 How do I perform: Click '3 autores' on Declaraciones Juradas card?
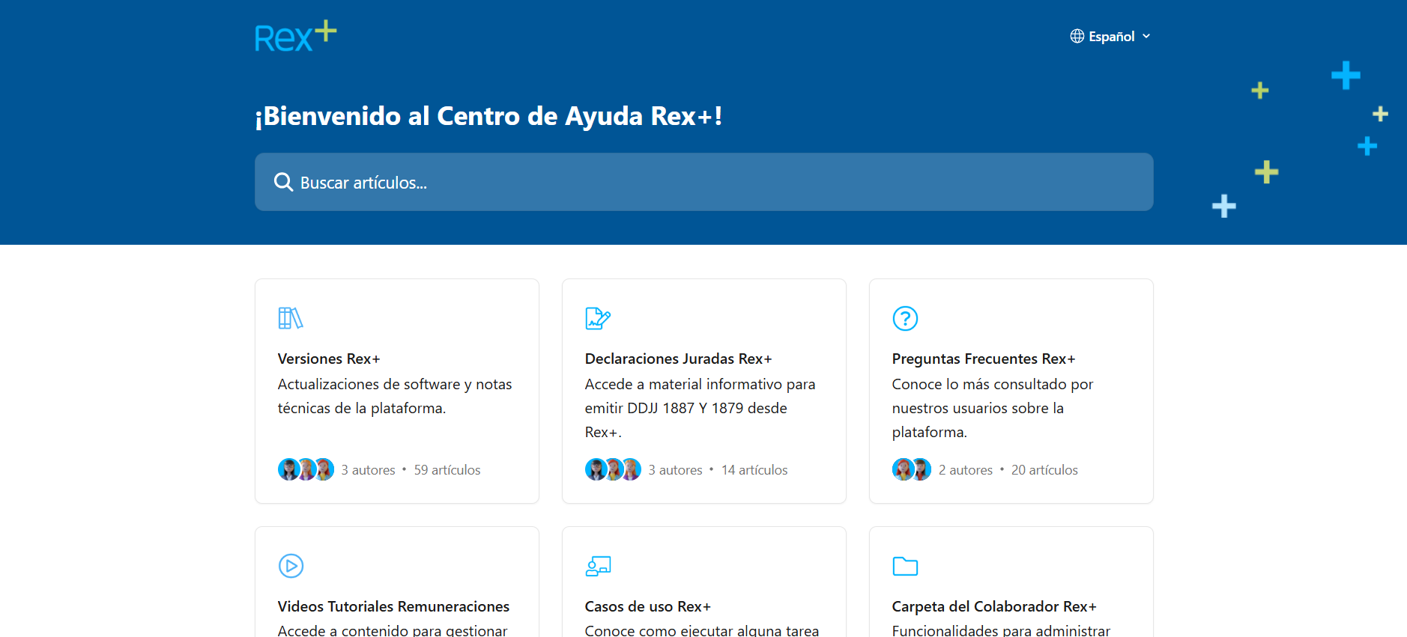tap(676, 470)
